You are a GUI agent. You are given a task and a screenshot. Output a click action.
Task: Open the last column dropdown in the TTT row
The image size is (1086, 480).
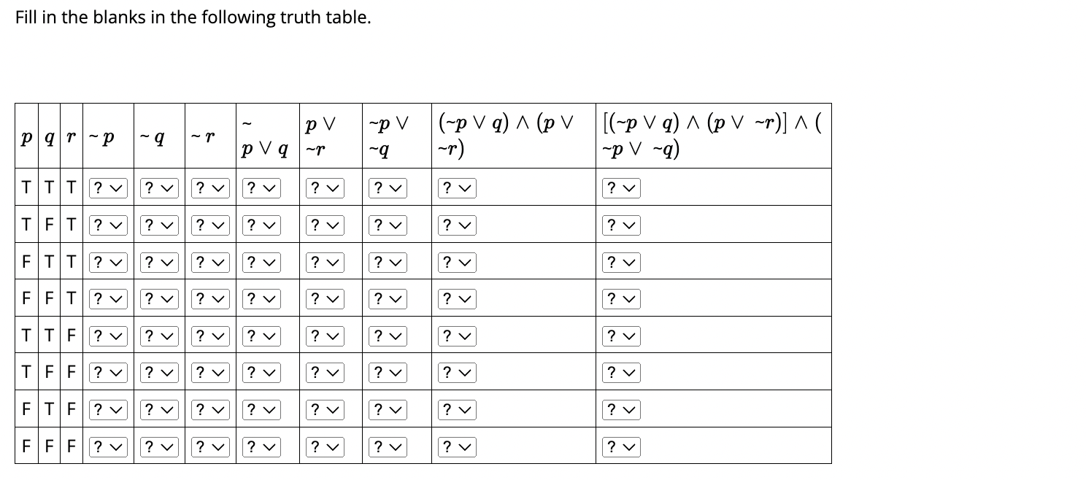click(621, 188)
